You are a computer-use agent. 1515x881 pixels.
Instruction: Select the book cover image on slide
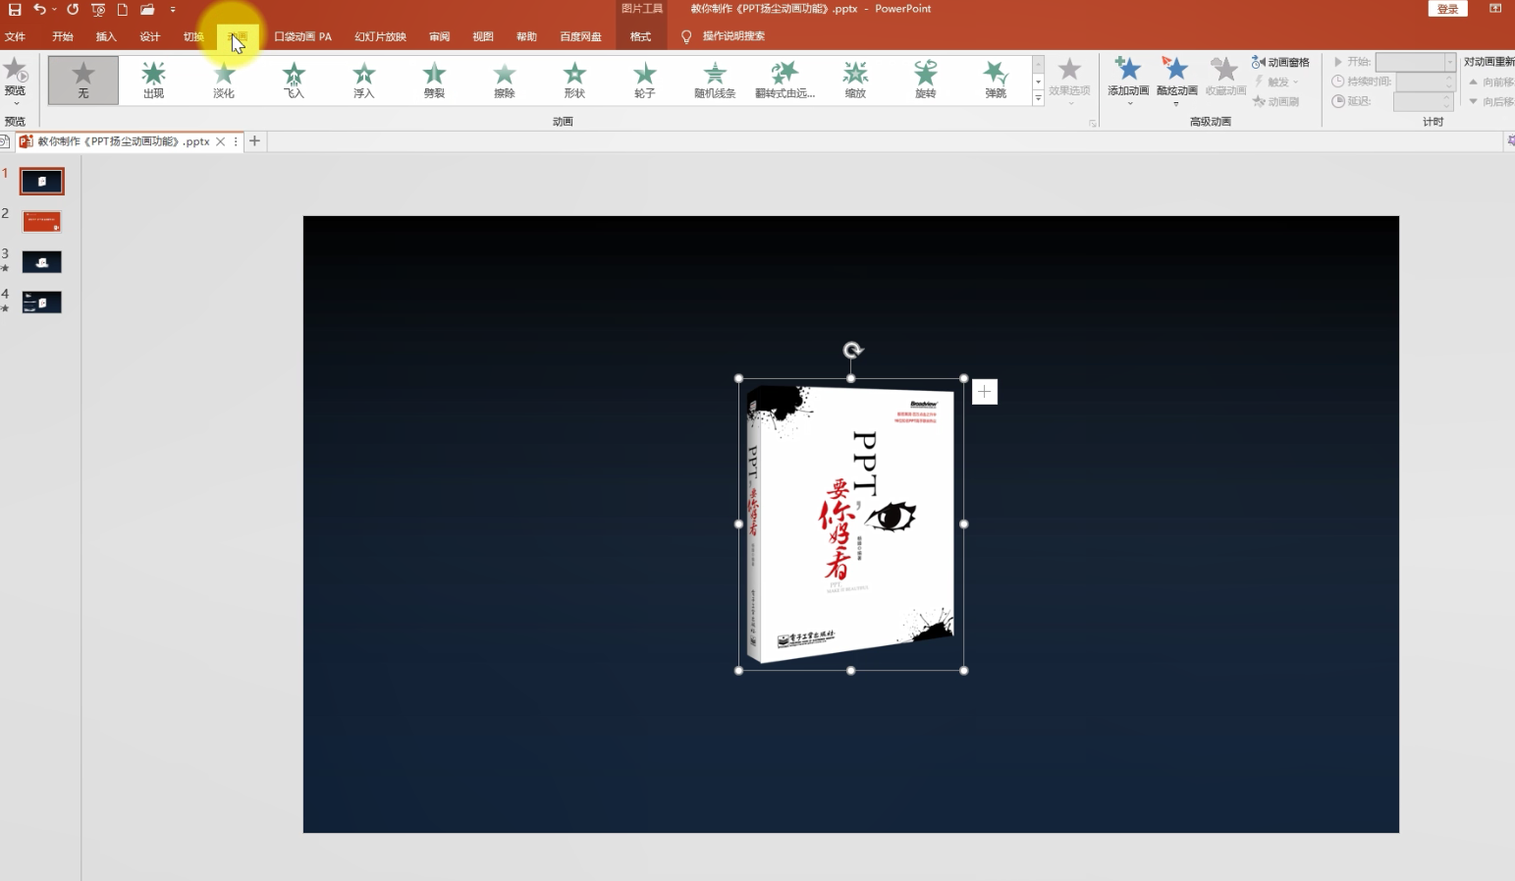(x=850, y=524)
